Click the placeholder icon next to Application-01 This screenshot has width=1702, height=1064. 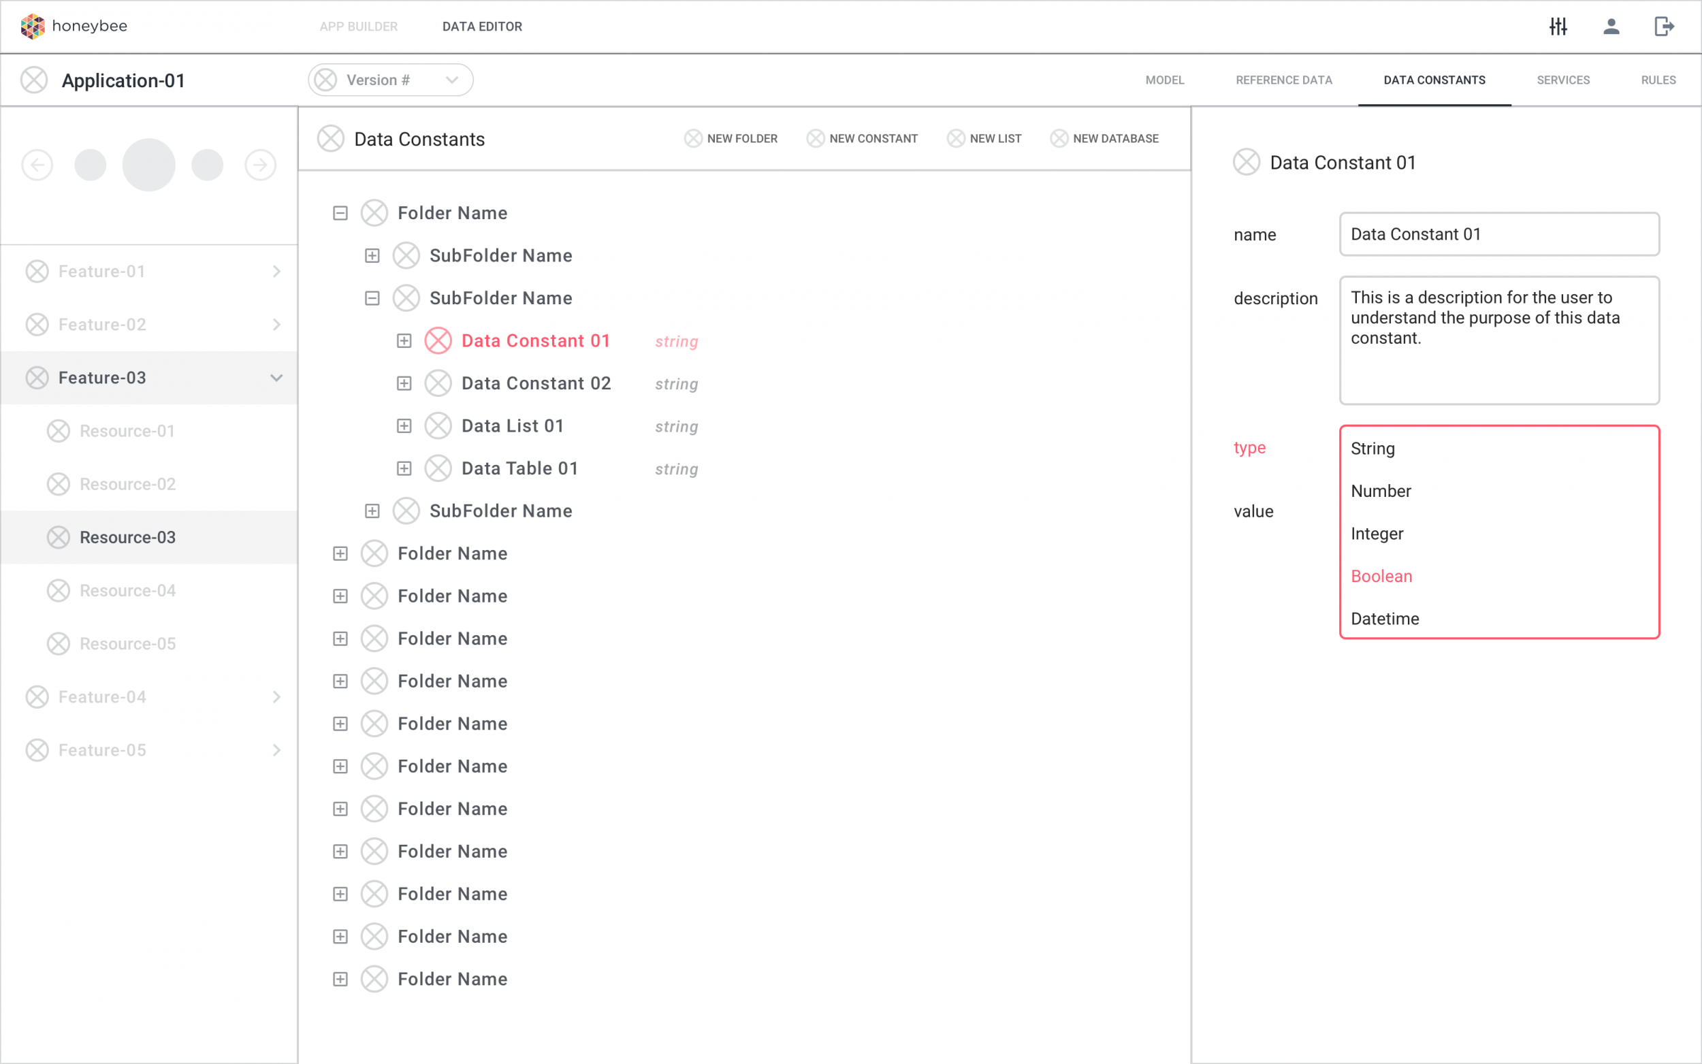pyautogui.click(x=34, y=80)
